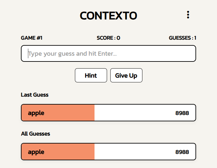Image resolution: width=217 pixels, height=168 pixels.
Task: Click the GAME #1 label
Action: (32, 38)
